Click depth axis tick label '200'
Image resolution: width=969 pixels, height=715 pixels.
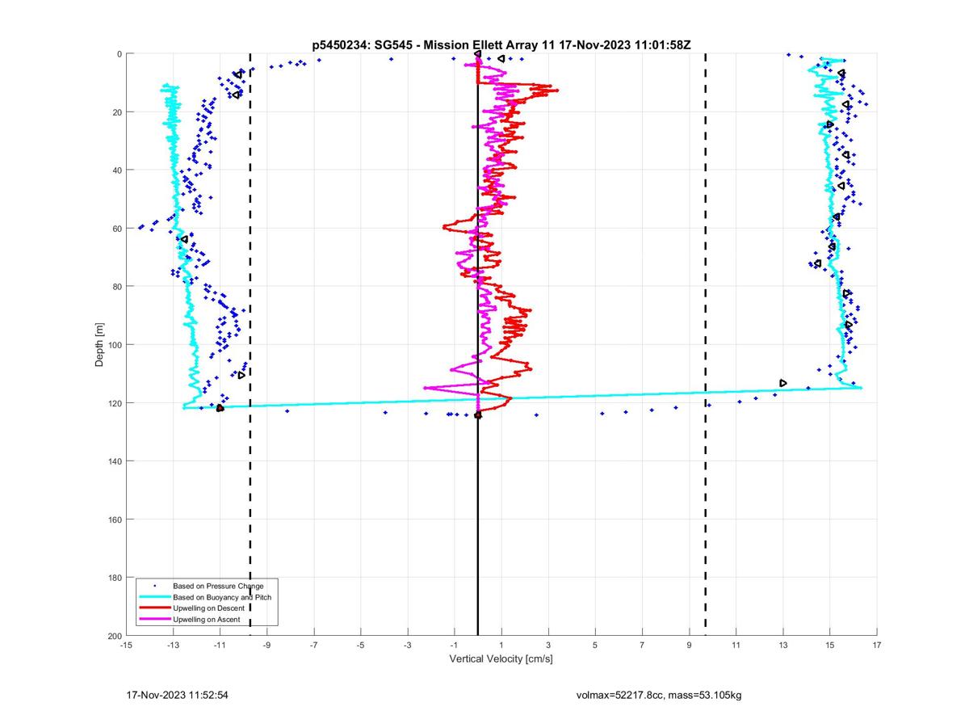(x=114, y=636)
